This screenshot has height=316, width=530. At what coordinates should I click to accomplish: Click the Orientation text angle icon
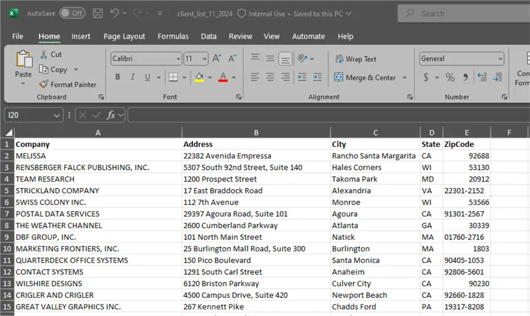[x=302, y=58]
